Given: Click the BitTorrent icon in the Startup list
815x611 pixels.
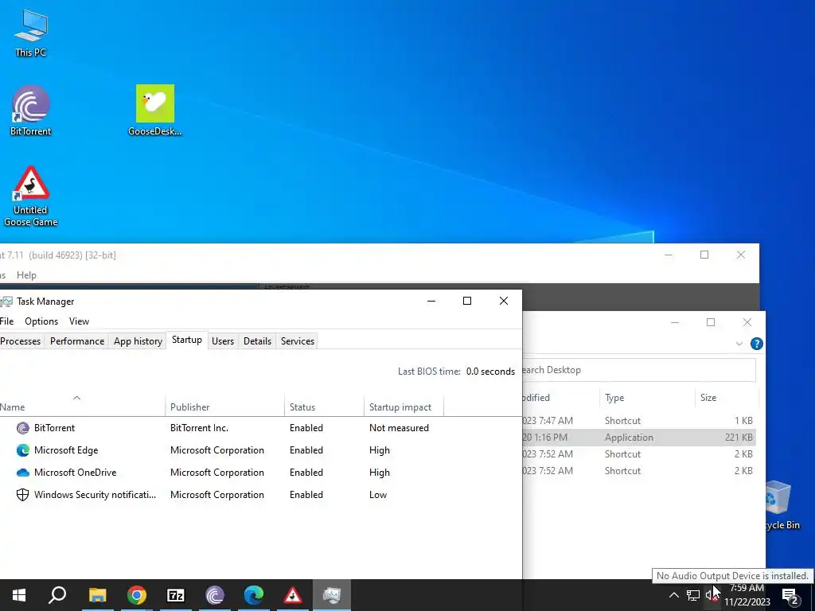Looking at the screenshot, I should point(23,427).
